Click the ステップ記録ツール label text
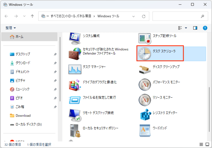The height and width of the screenshot is (148, 212). [x=165, y=36]
